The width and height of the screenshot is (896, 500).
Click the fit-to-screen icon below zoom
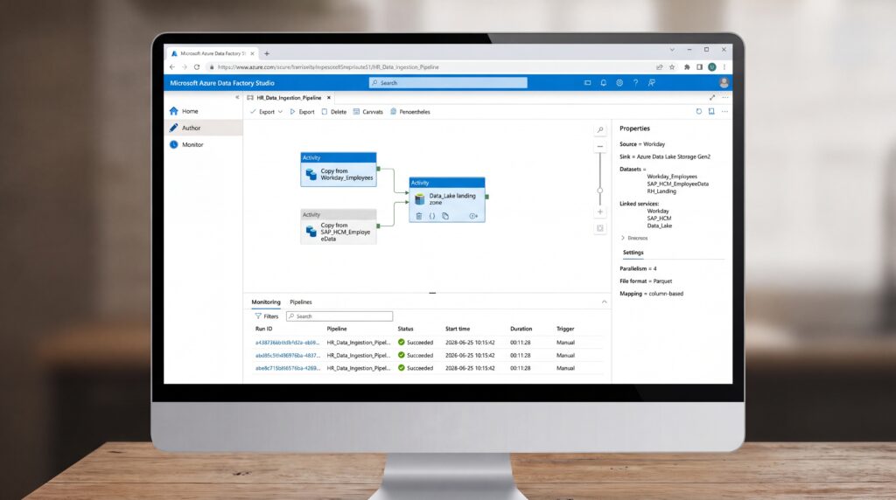(600, 228)
